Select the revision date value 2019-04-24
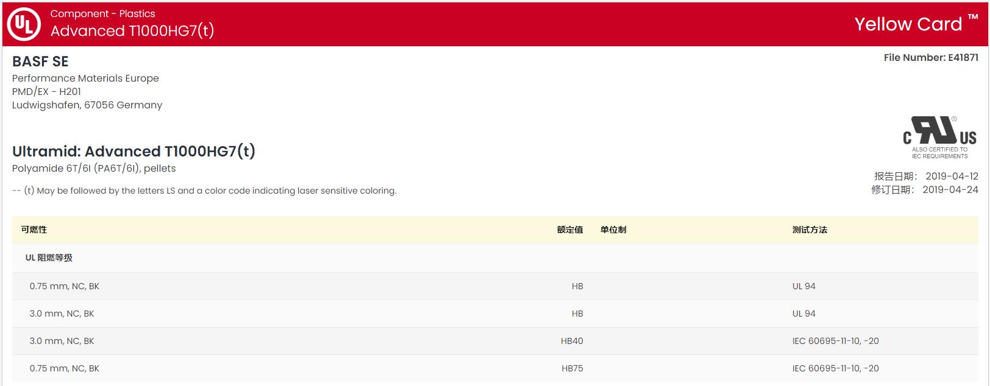Image resolution: width=990 pixels, height=386 pixels. [950, 189]
